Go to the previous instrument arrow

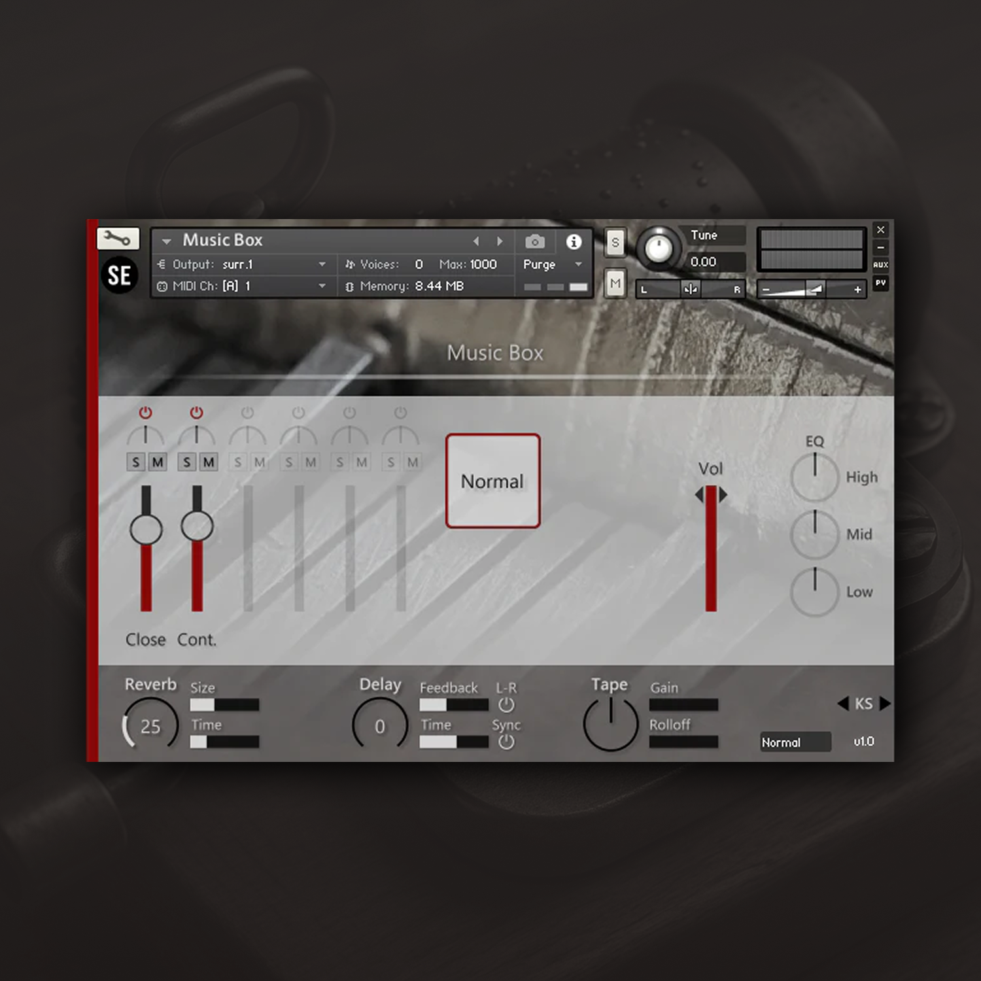point(476,241)
